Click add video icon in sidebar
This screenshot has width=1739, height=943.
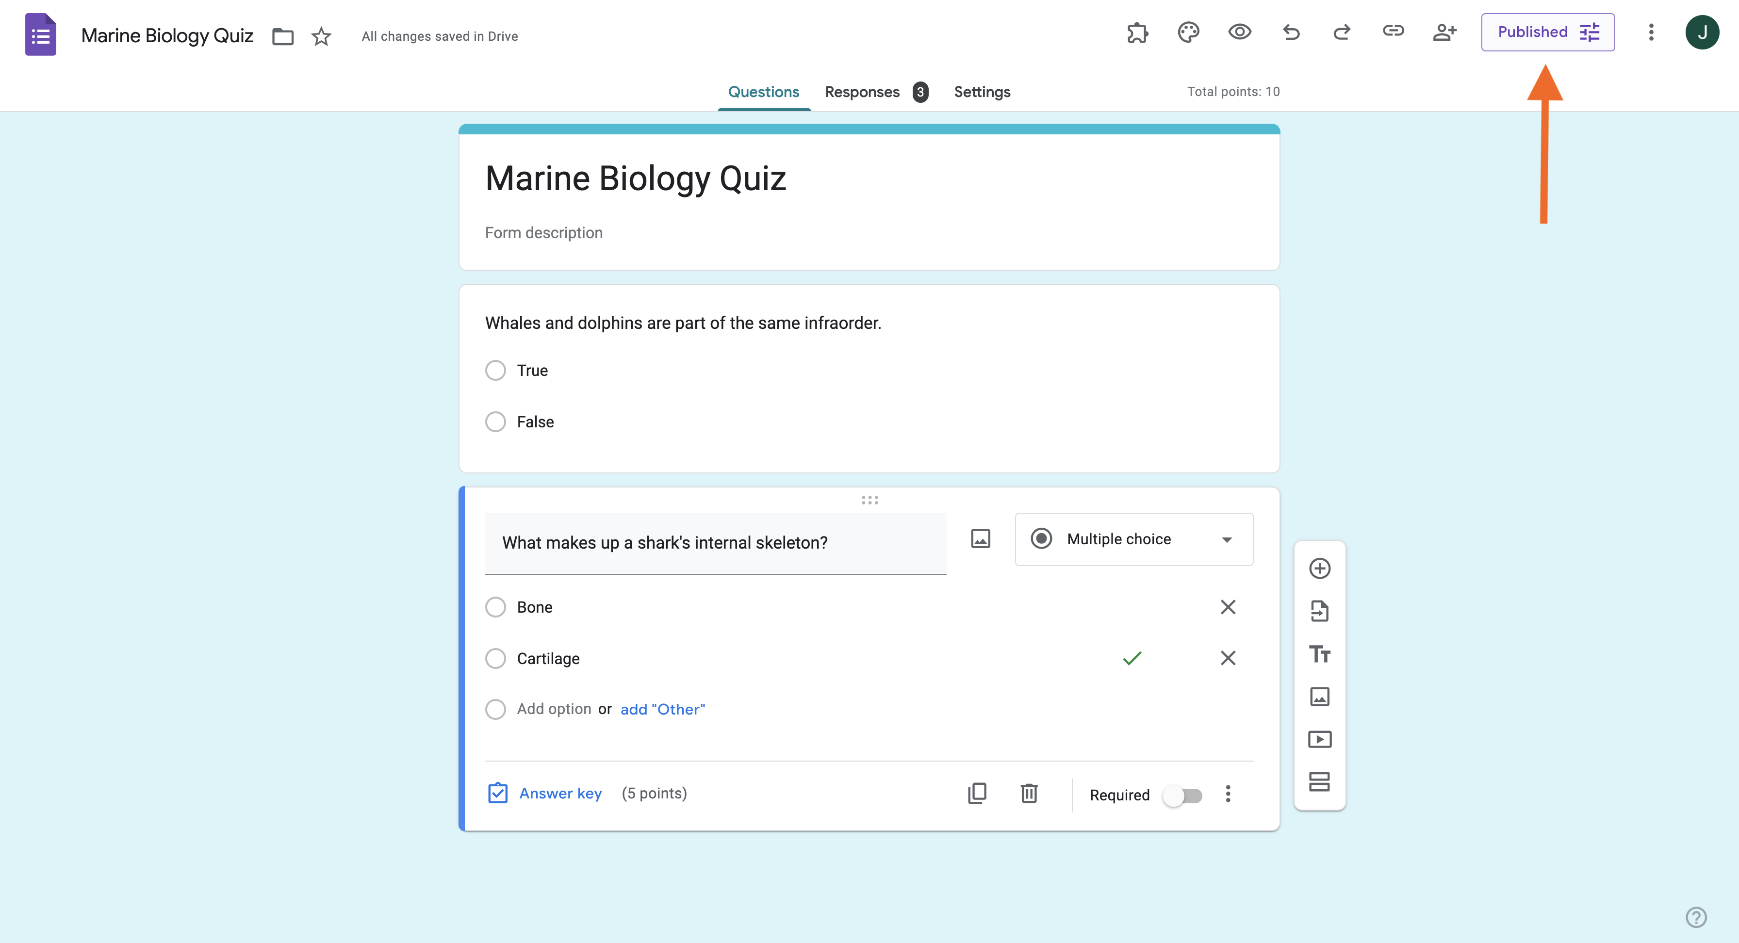[x=1319, y=739]
